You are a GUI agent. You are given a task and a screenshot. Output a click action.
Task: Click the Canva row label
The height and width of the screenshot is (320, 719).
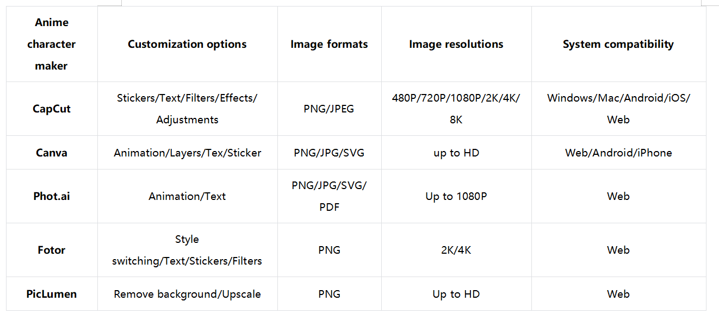[x=52, y=153]
